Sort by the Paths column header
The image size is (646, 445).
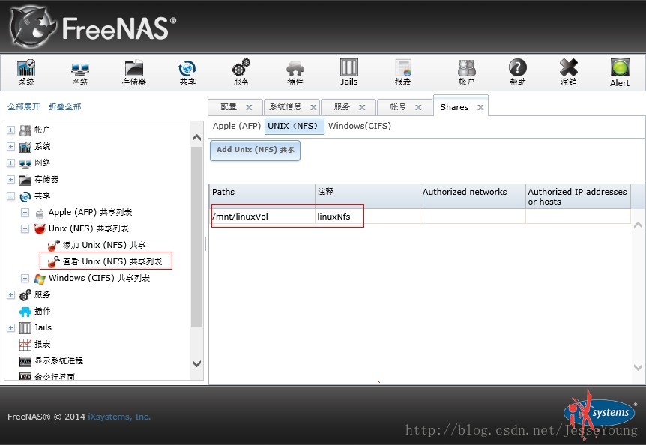click(x=262, y=196)
